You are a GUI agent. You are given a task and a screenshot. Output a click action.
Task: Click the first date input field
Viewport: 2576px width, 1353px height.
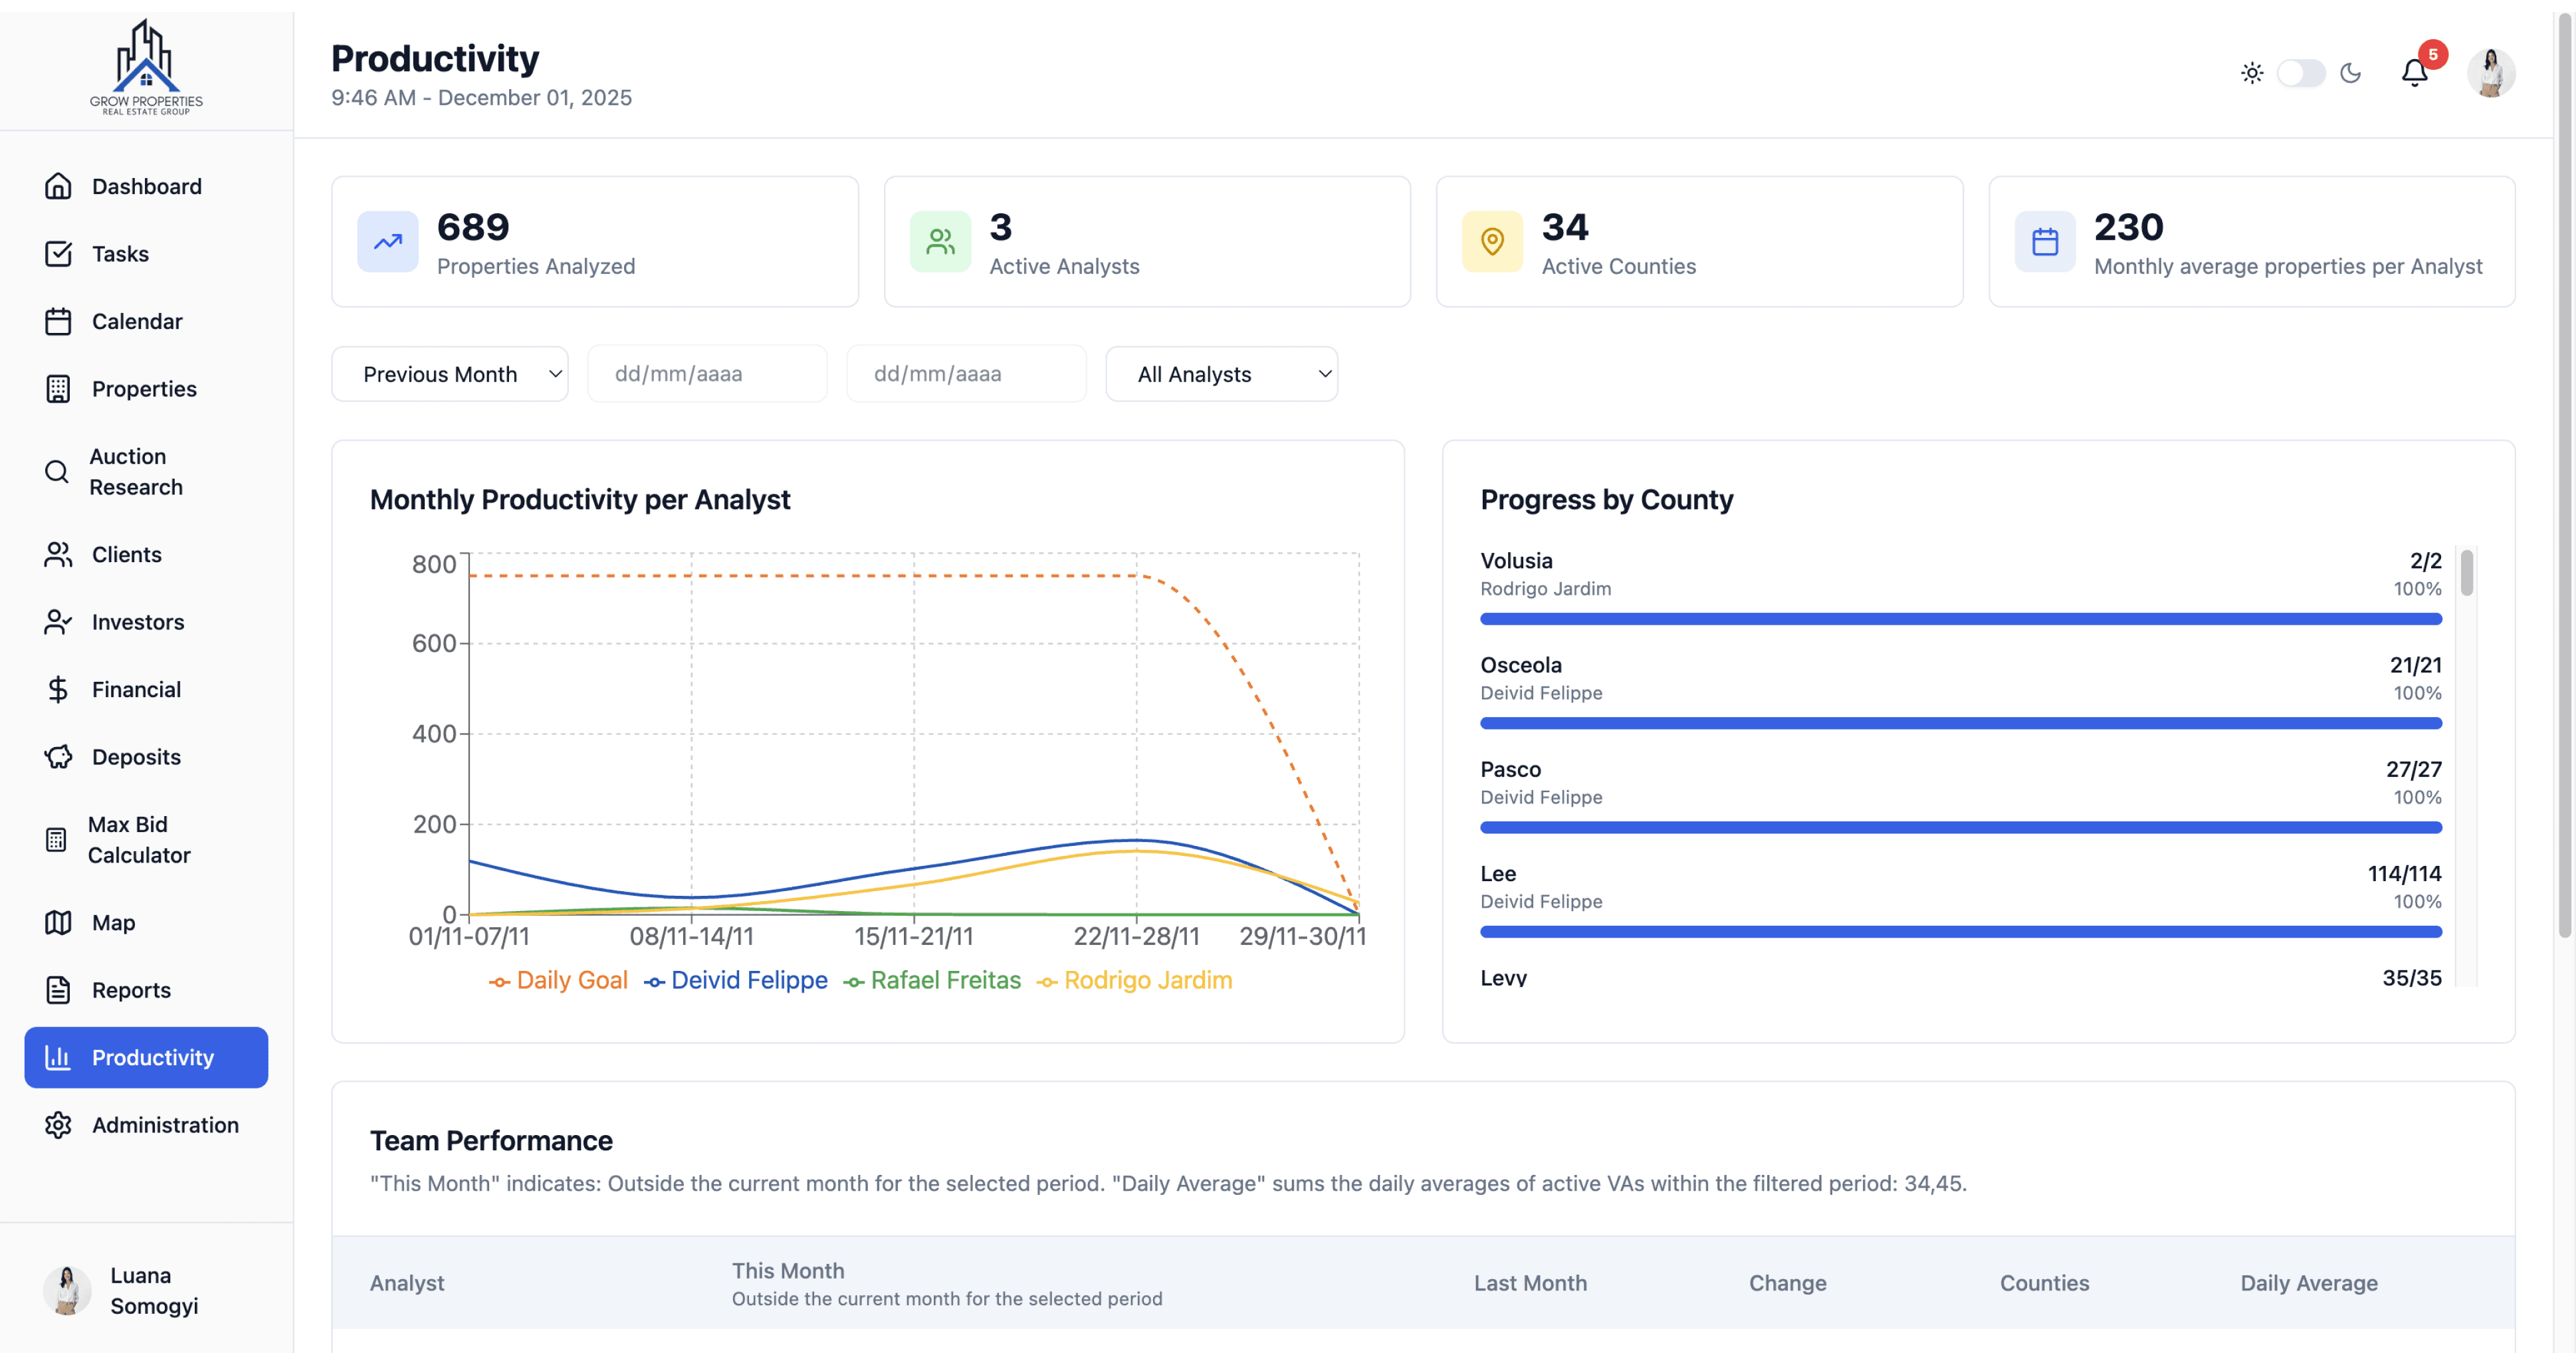(707, 374)
